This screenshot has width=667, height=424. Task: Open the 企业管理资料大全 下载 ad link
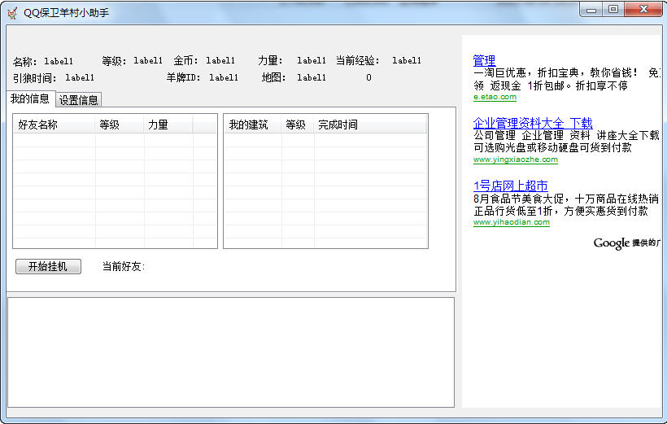533,123
